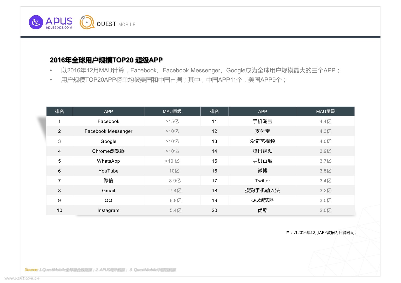The image size is (401, 283).
Task: Click rank number 11 beside 手机淘宝
Action: click(x=214, y=121)
